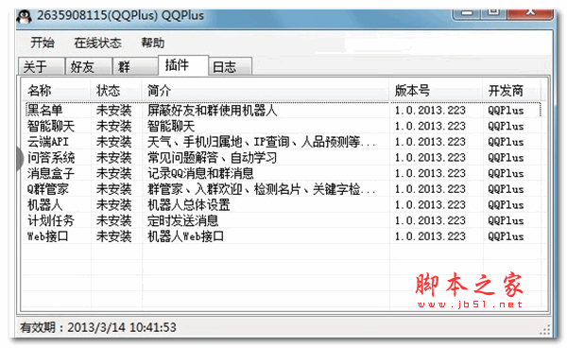
Task: Select the 机器人 plugin name
Action: (44, 205)
